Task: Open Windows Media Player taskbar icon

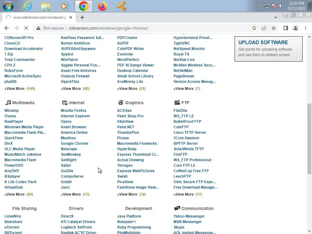Action: [64, 6]
